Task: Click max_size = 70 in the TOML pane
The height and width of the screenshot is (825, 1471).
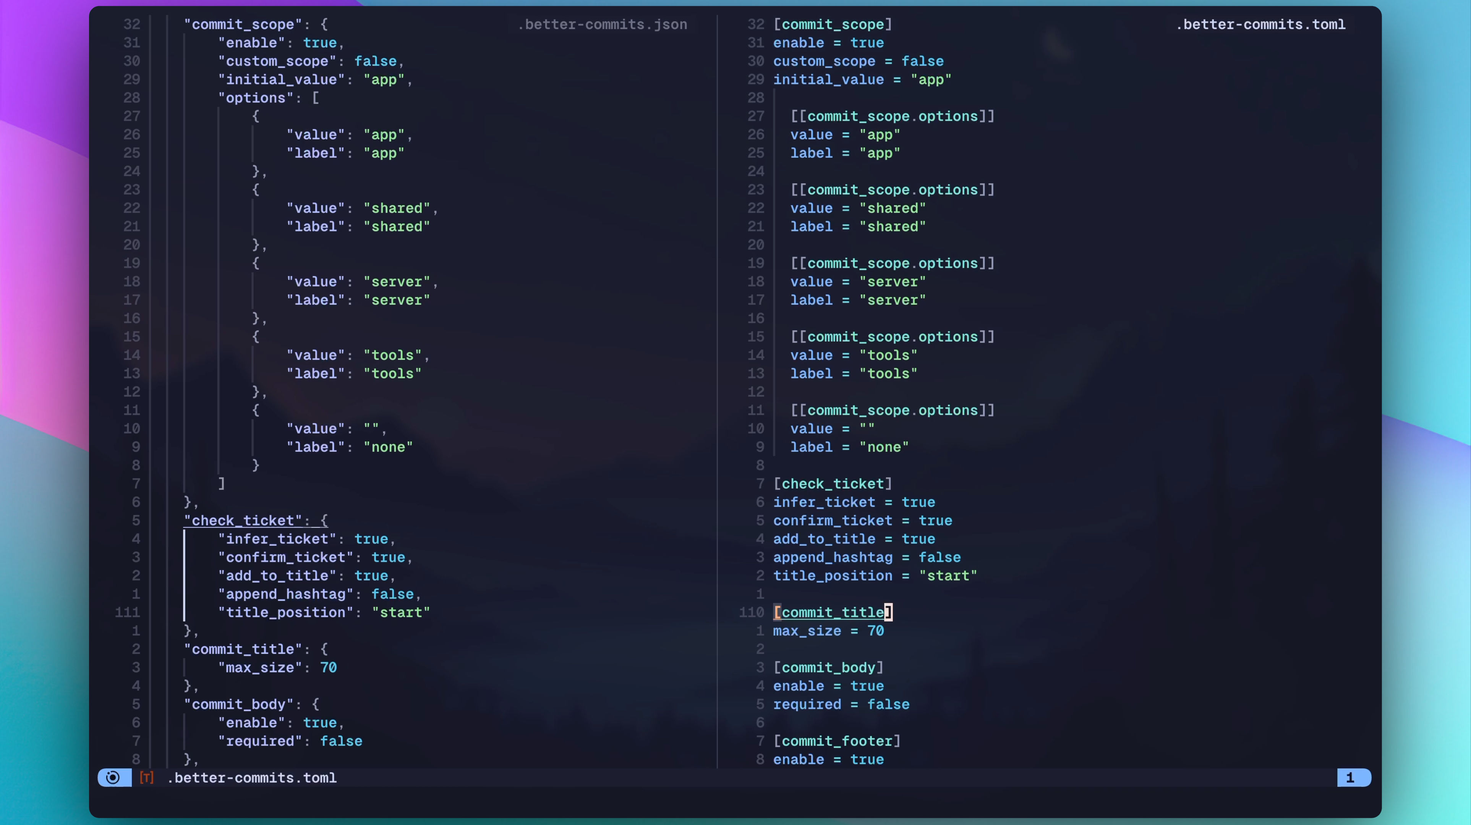Action: pos(829,631)
